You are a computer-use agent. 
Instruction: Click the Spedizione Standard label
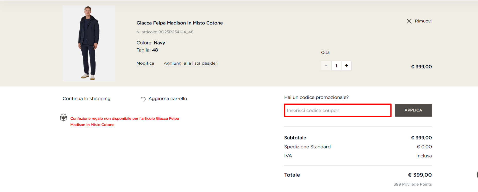tap(307, 147)
